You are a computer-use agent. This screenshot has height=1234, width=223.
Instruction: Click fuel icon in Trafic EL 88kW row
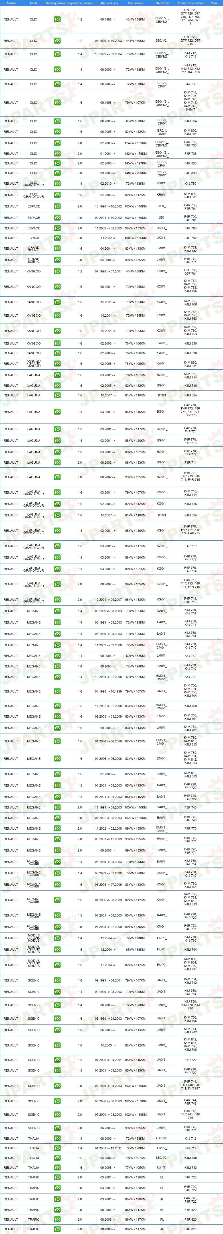click(x=57, y=1178)
